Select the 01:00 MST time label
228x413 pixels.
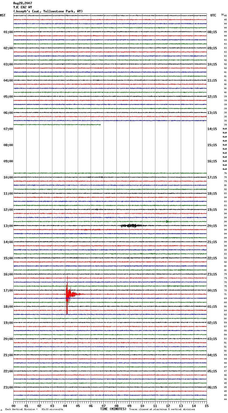8,32
